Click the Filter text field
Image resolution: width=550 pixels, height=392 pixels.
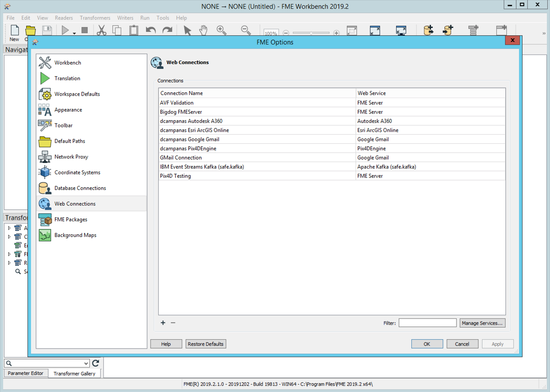pyautogui.click(x=428, y=323)
